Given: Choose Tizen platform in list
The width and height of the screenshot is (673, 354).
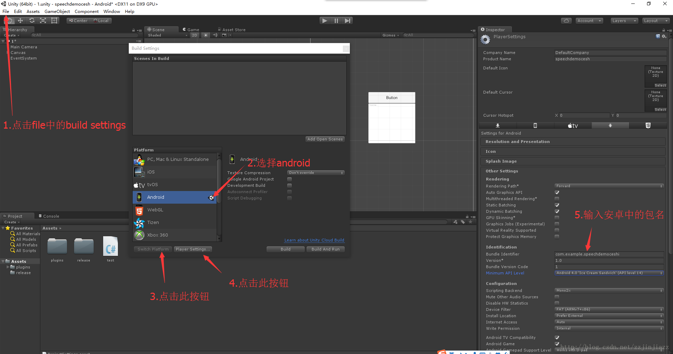Looking at the screenshot, I should click(174, 223).
